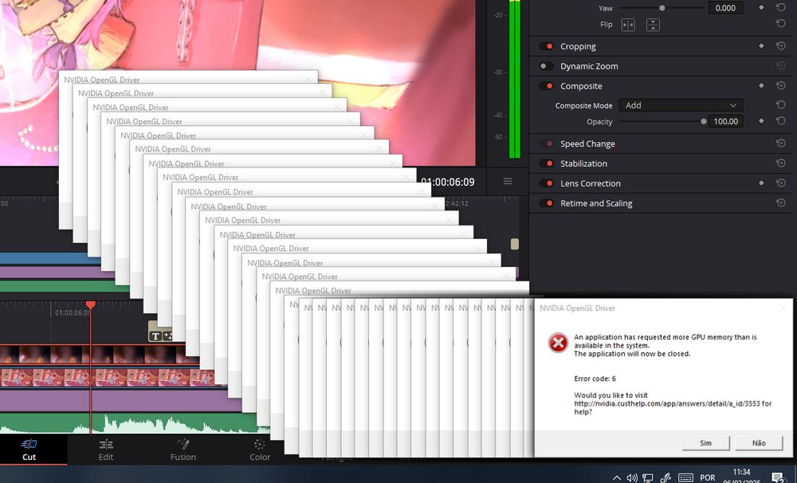Viewport: 797px width, 483px height.
Task: Flip the clip vertically
Action: [653, 25]
